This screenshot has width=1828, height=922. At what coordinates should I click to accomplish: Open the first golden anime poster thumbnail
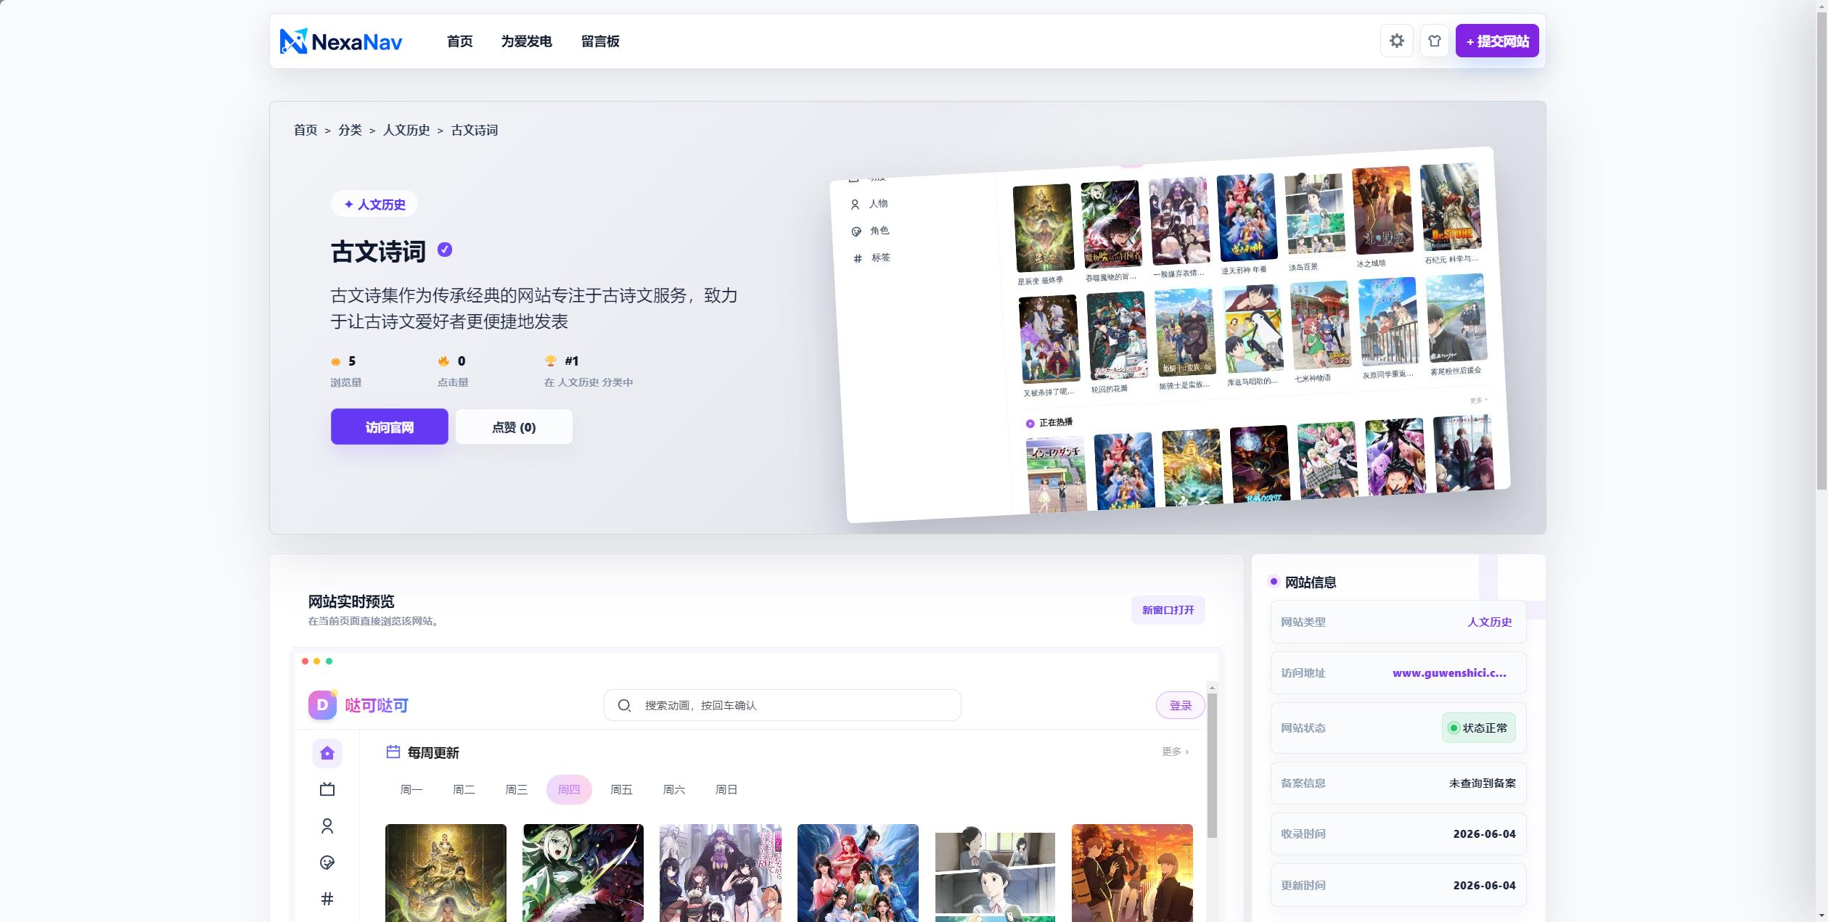point(446,873)
